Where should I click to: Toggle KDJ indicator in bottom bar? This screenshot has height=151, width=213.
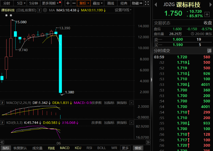(78, 148)
